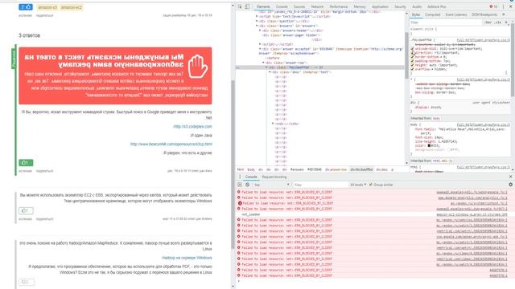Screen dimensions: 515x289
Task: Click the add new style rule plus icon
Action: coord(506,22)
